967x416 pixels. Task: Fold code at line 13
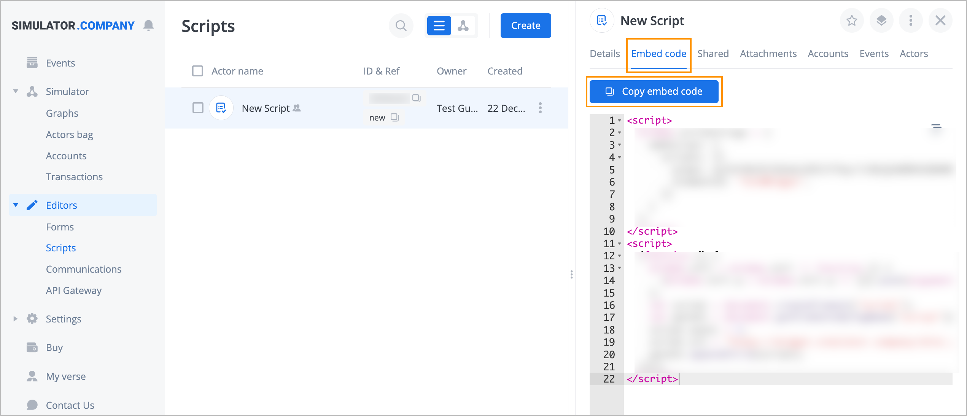coord(619,268)
